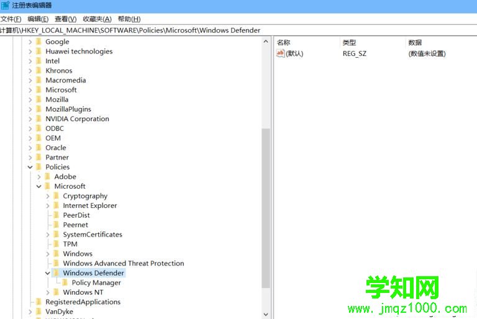Viewport: 477px width, 319px height.
Task: Click the Adobe folder icon
Action: [x=47, y=176]
